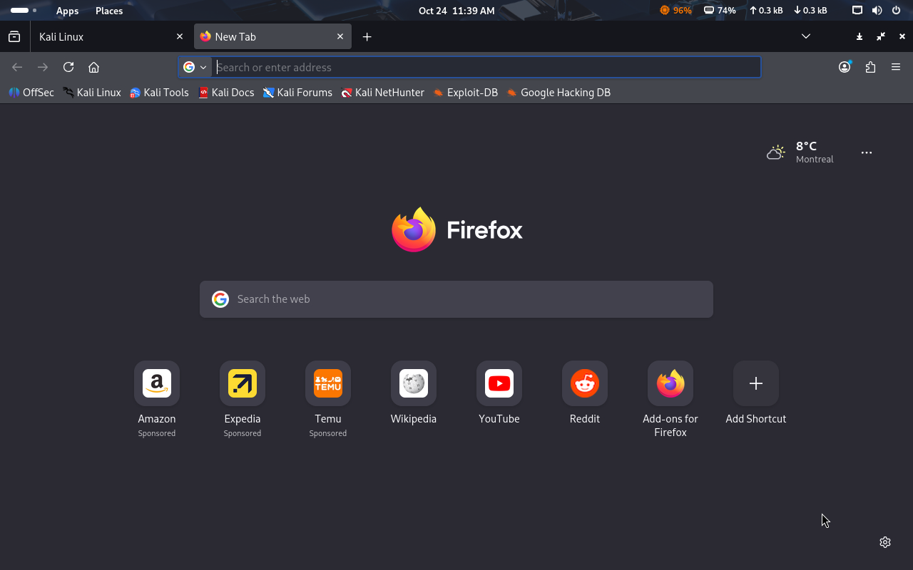Open the weather widget three-dot menu
Image resolution: width=913 pixels, height=570 pixels.
[867, 152]
